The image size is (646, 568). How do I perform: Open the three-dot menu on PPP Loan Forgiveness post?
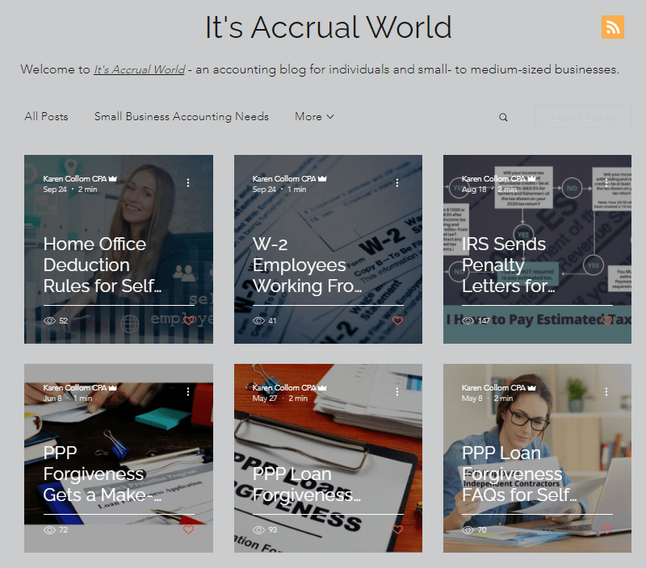[x=397, y=391]
